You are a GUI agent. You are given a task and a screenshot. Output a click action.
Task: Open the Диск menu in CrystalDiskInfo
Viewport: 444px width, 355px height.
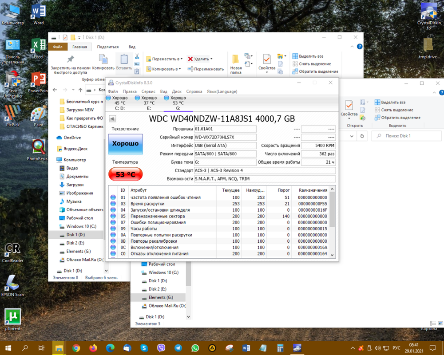(177, 91)
